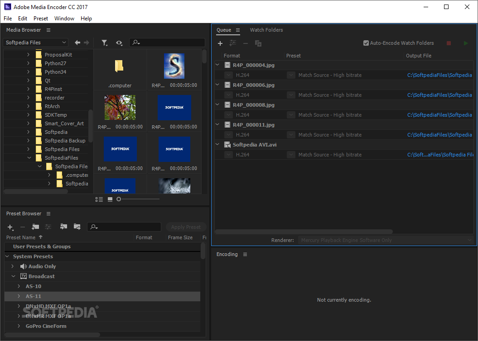Switch Media Browser to list view
Viewport: 478px width, 341px height.
click(x=99, y=199)
